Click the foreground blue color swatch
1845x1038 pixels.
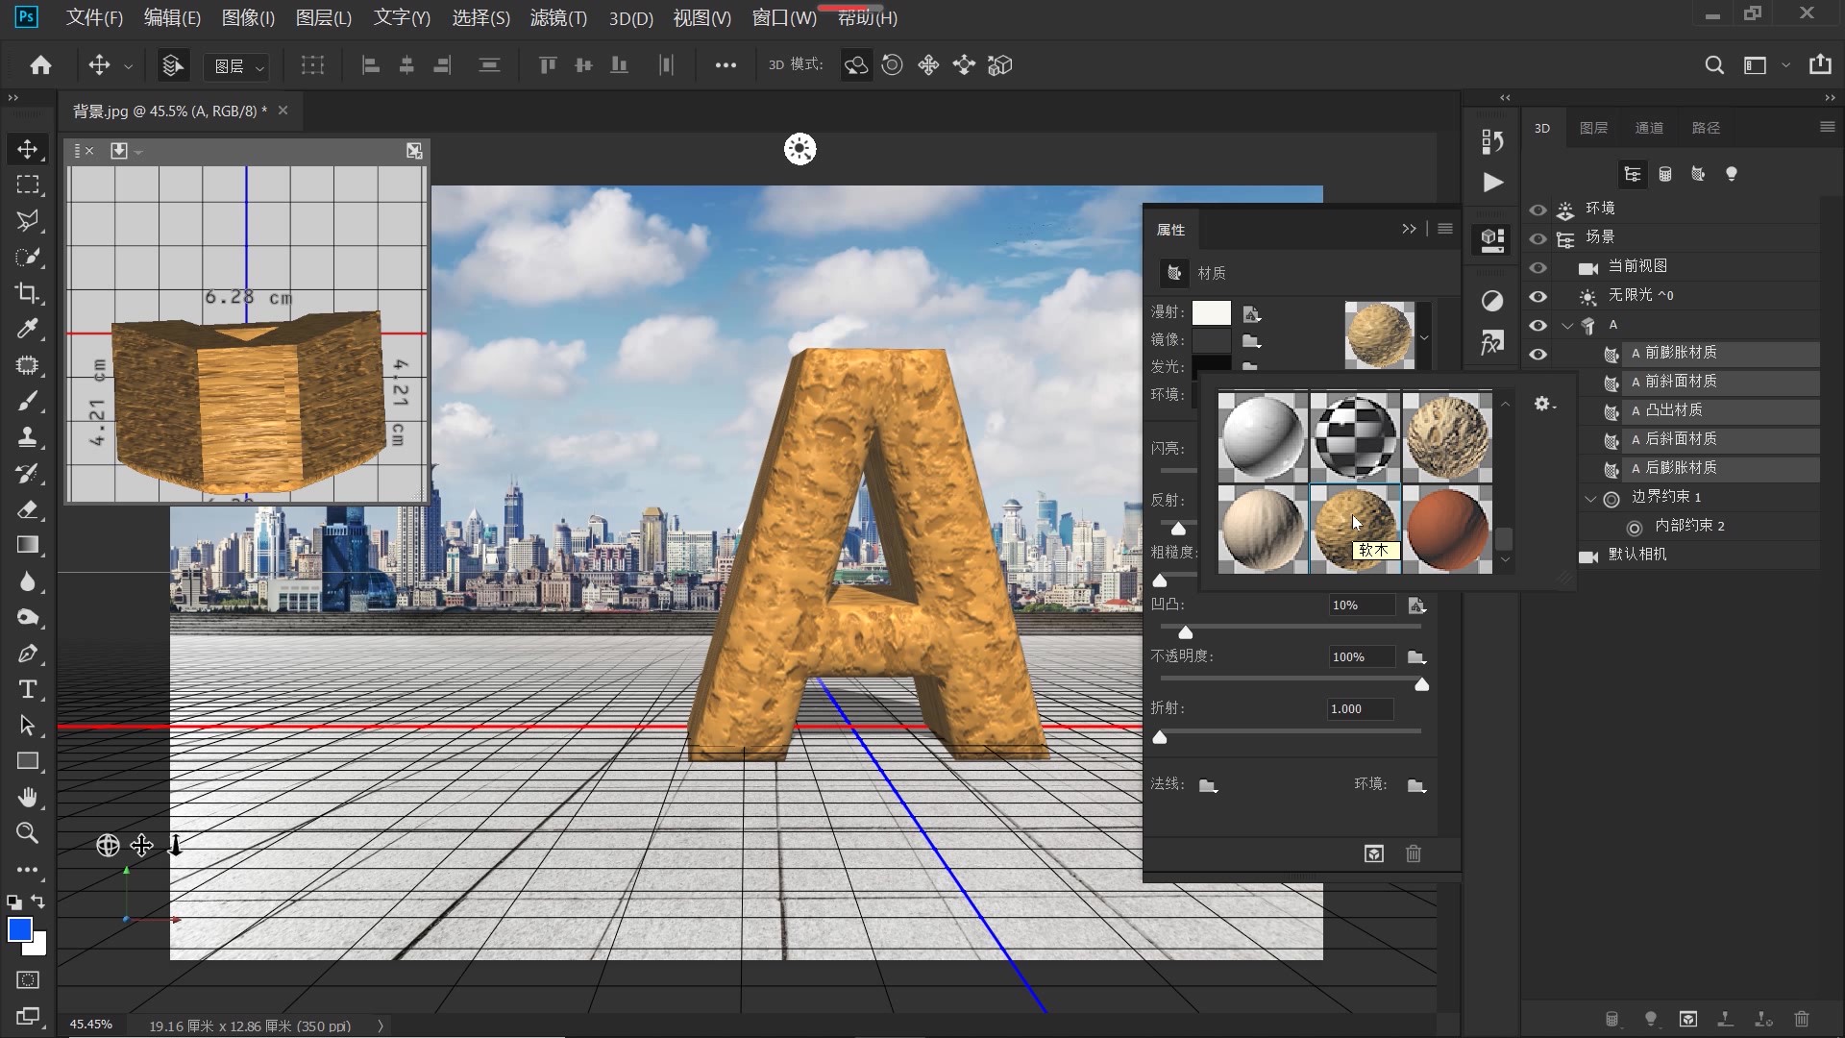click(x=19, y=929)
